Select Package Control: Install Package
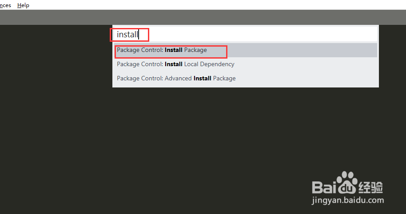 click(x=162, y=50)
